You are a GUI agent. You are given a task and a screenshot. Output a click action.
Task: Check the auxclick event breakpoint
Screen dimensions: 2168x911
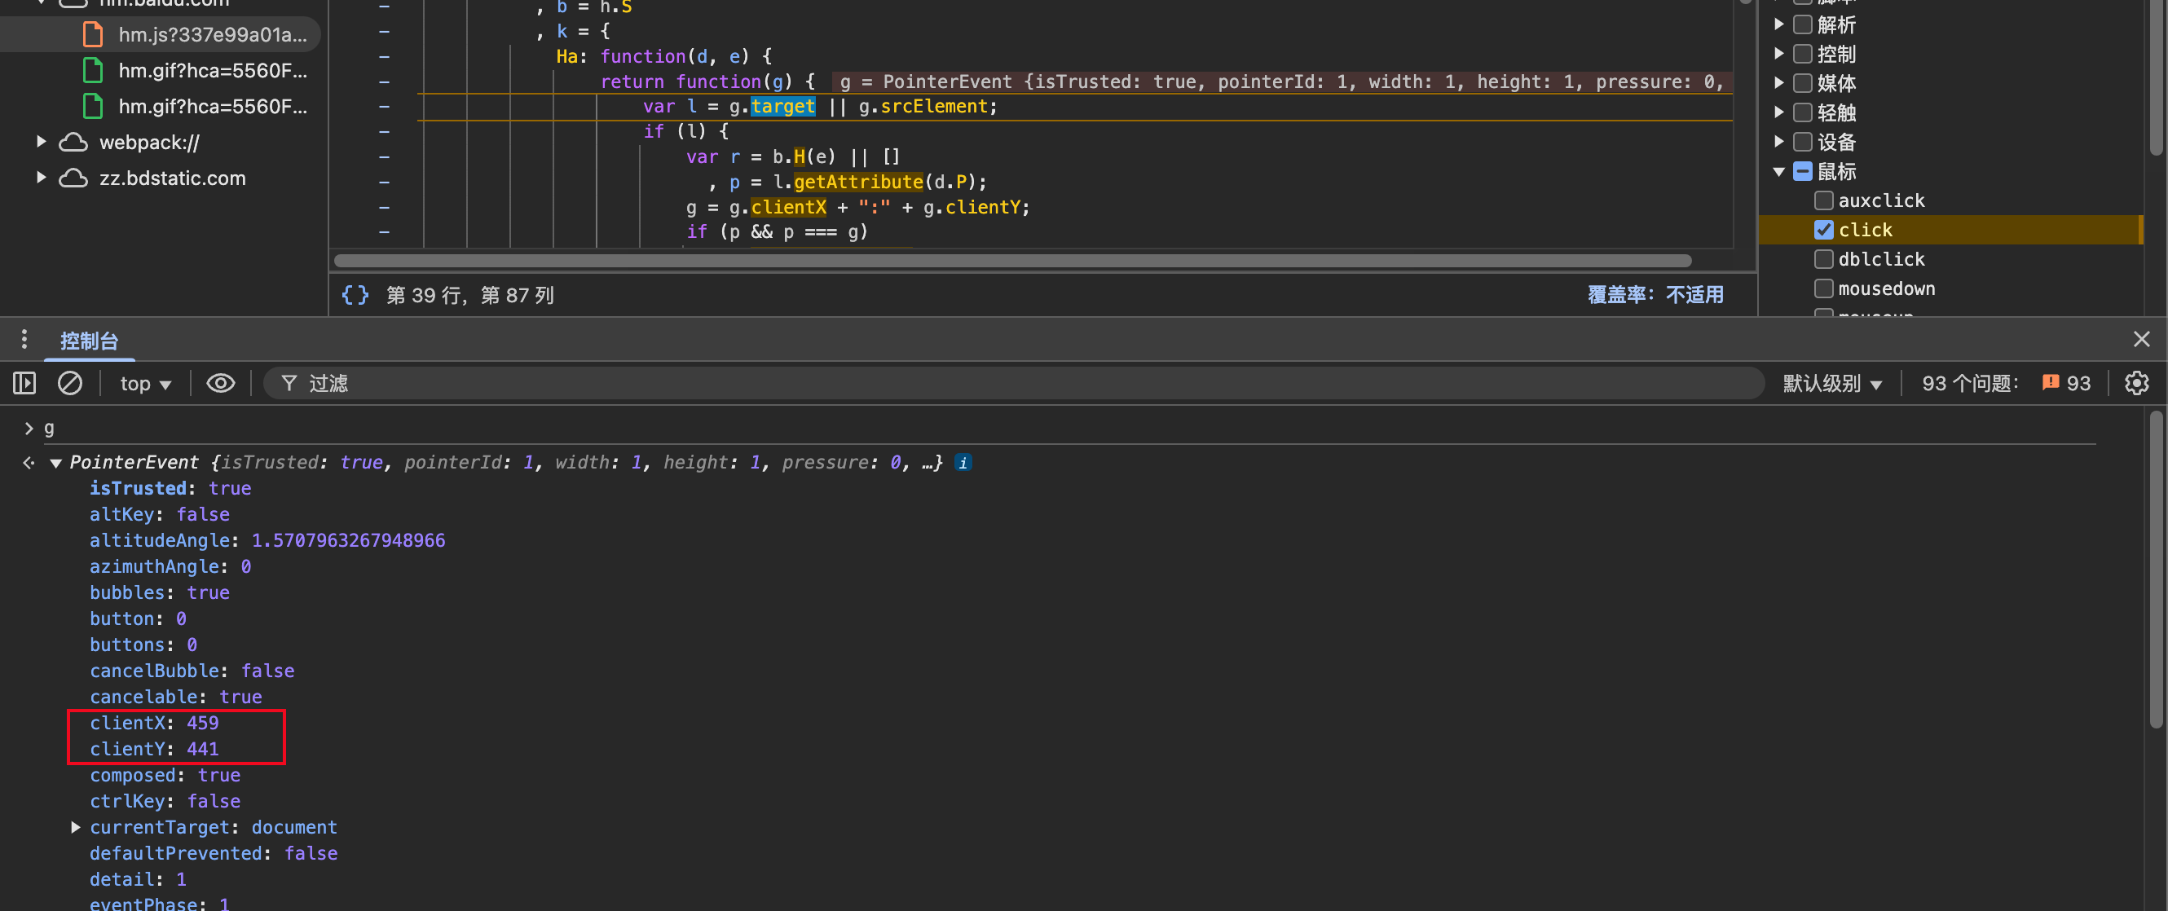pos(1823,200)
